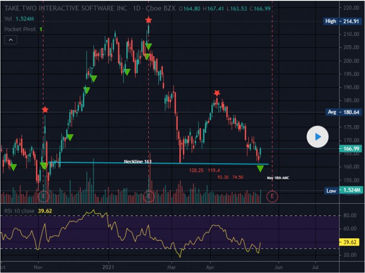Click the Jun label on the time axis
This screenshot has width=365, height=273.
(278, 267)
